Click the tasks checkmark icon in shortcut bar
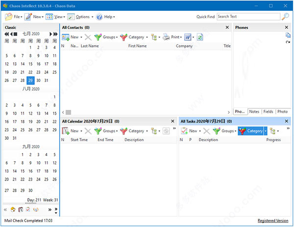The image size is (294, 227). tap(28, 210)
